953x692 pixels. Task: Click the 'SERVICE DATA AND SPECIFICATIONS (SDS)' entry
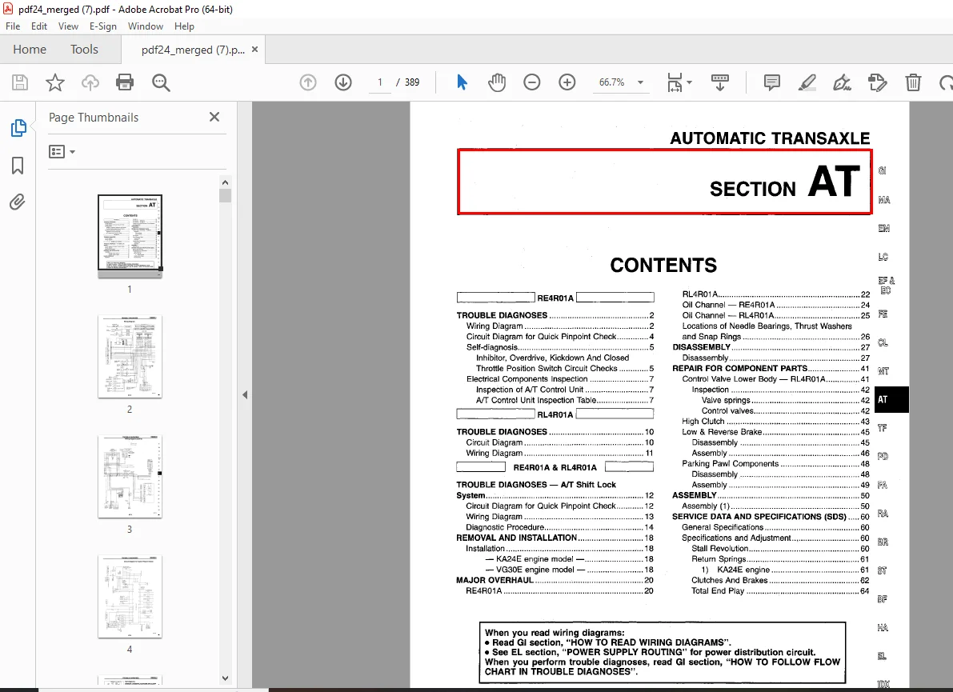[771, 517]
